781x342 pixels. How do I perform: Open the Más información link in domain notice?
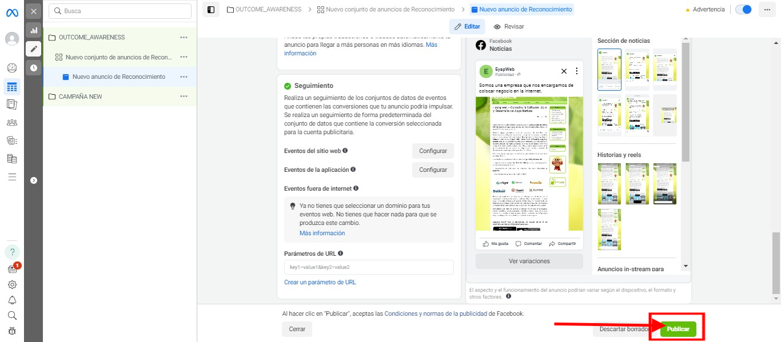[x=322, y=233]
